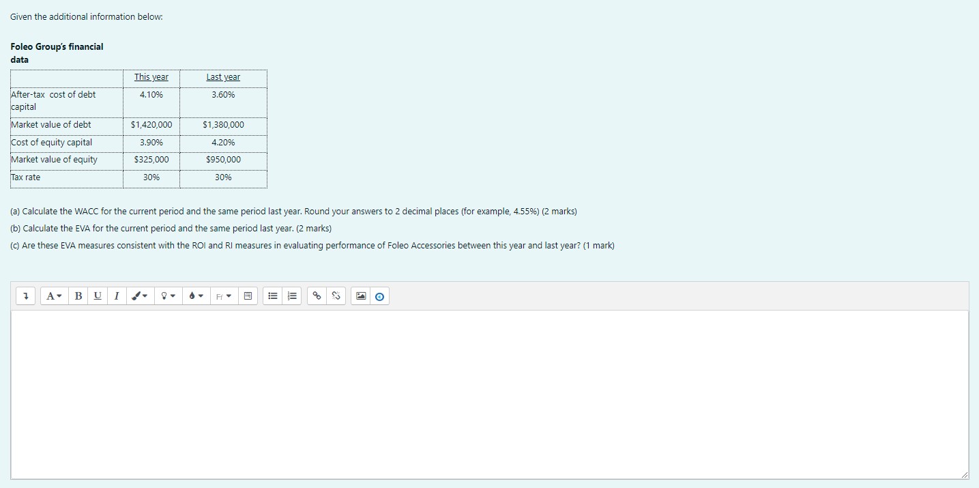
Task: Open the font family Ff dropdown
Action: 223,296
